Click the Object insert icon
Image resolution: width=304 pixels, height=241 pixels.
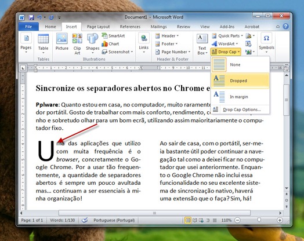250,52
